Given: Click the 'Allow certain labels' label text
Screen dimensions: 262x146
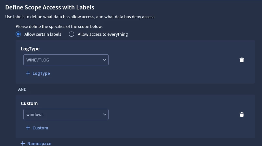Looking at the screenshot, I should (43, 34).
